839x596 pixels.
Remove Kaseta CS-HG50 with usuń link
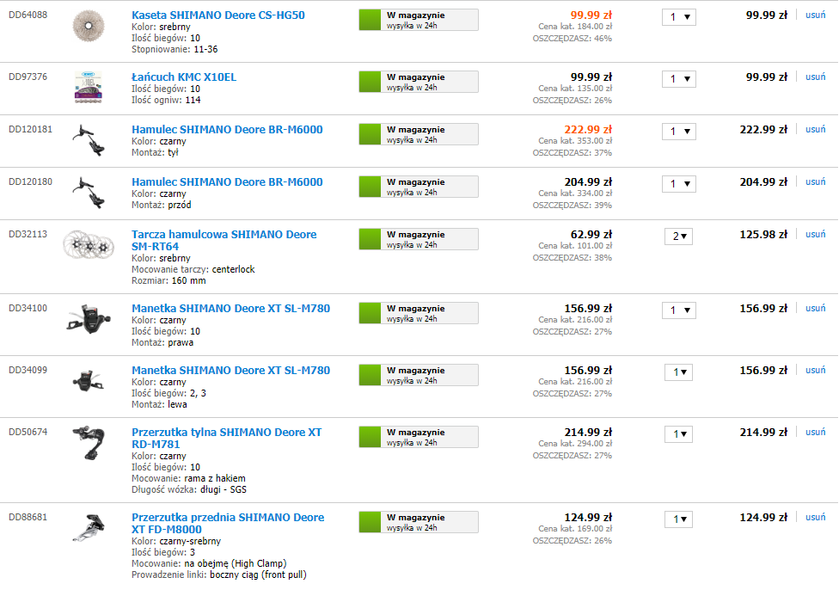click(816, 15)
